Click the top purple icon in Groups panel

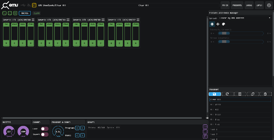(205, 126)
